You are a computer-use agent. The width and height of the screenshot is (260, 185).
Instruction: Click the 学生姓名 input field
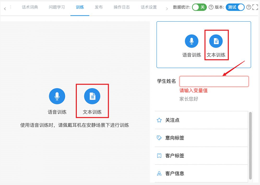tap(214, 81)
